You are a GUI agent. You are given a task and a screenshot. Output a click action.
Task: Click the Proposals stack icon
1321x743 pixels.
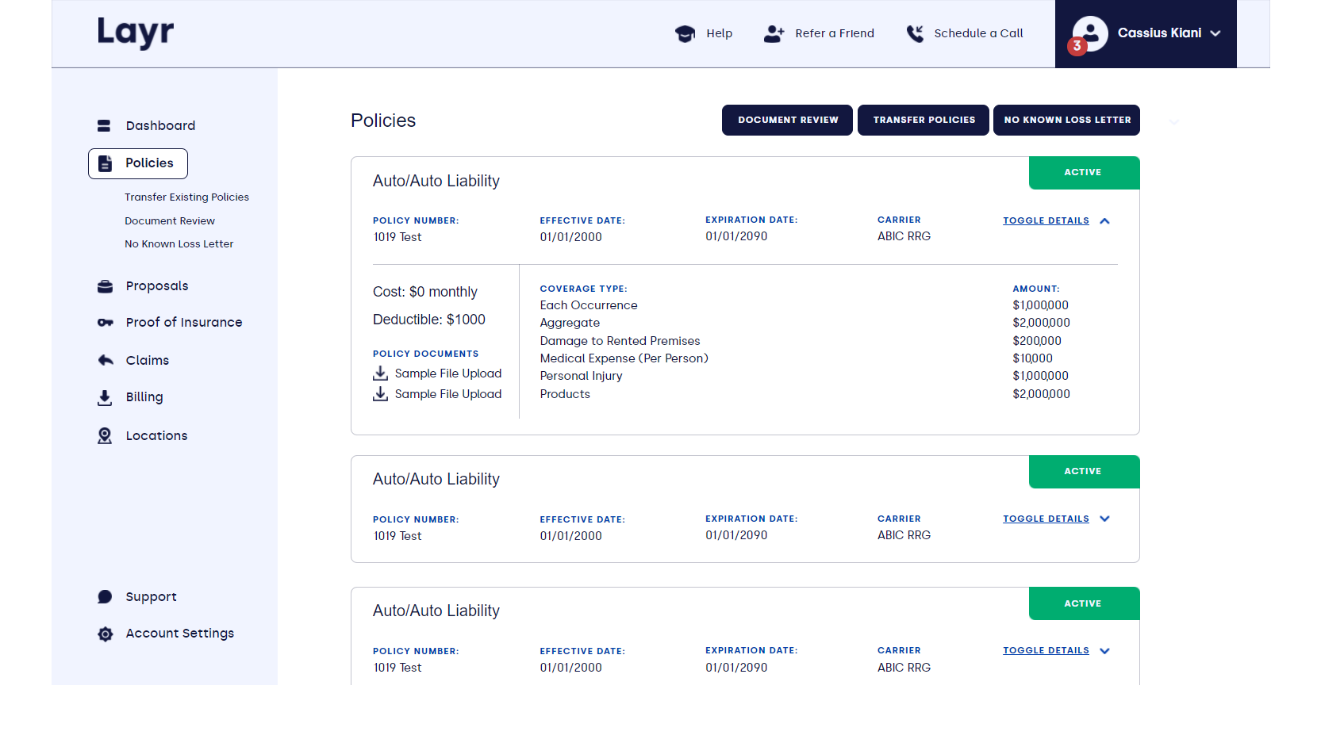(105, 285)
